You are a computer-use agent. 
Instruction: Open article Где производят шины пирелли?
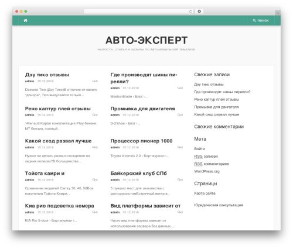[144, 78]
